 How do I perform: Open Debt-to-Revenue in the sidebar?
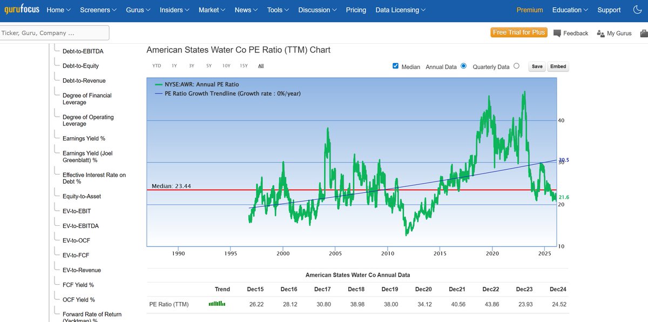click(x=84, y=81)
